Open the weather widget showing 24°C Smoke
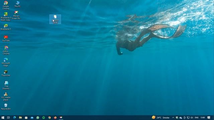 point(160,118)
